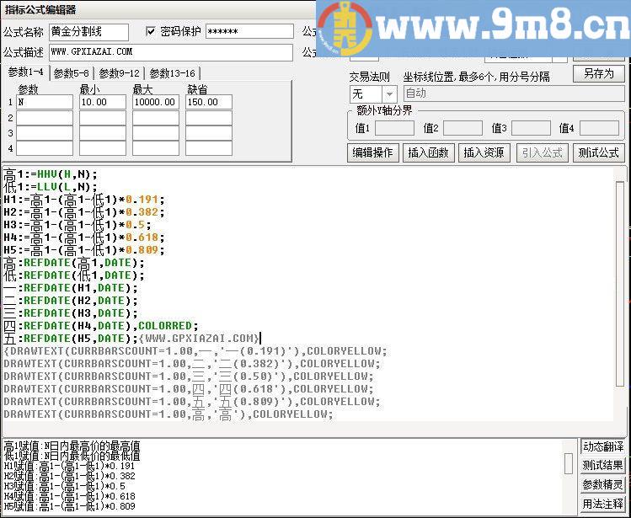Image resolution: width=631 pixels, height=518 pixels.
Task: Open the 测试结果 test results view
Action: pos(603,466)
